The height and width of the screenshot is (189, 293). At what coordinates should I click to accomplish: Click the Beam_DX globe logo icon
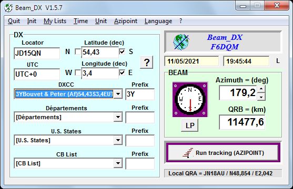(181, 42)
